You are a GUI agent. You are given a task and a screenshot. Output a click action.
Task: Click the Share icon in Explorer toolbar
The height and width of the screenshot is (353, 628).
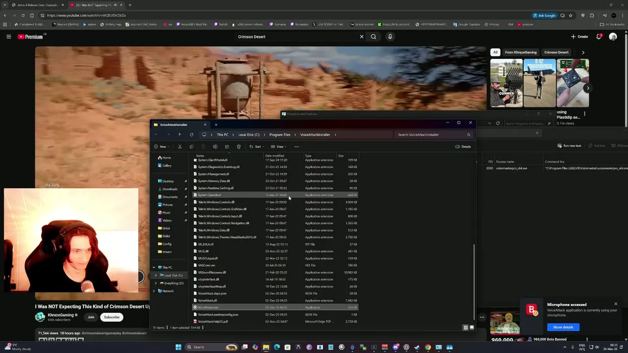click(x=227, y=147)
